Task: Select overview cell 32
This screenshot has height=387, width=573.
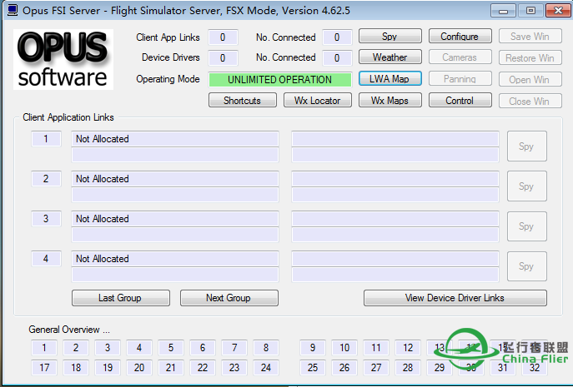Action: (x=535, y=368)
